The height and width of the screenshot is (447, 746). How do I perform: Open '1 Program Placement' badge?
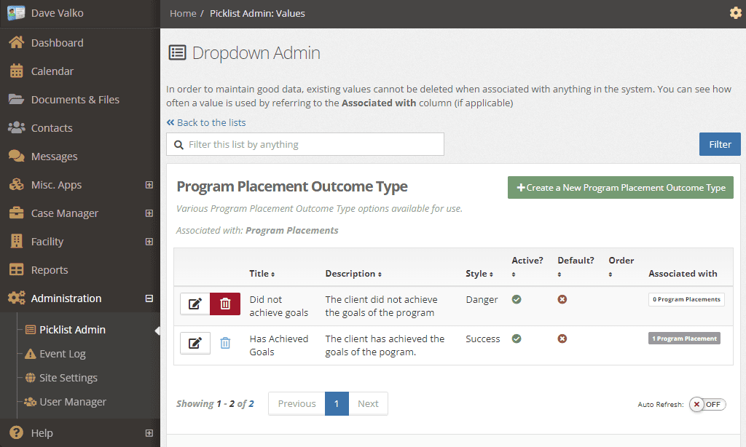[x=684, y=339]
